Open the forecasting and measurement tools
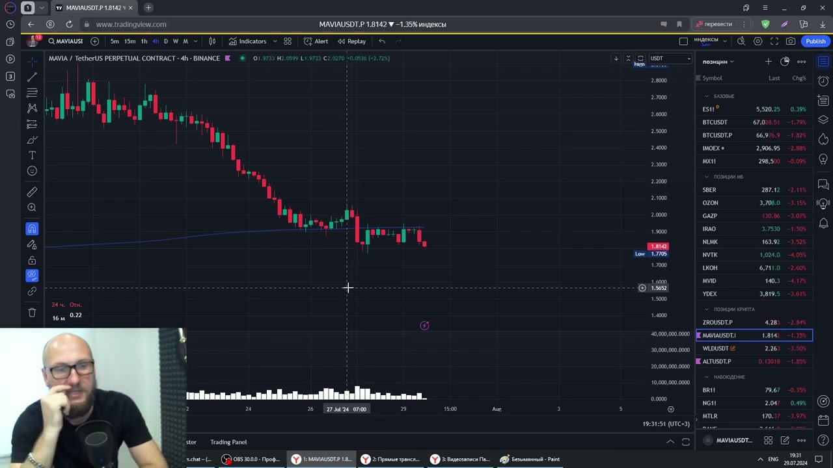833x468 pixels. 32,123
